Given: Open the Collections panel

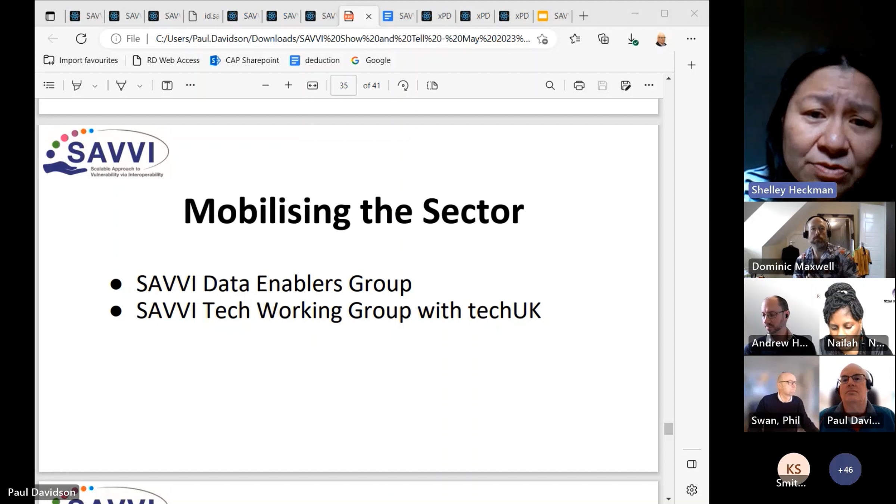Looking at the screenshot, I should click(x=603, y=39).
